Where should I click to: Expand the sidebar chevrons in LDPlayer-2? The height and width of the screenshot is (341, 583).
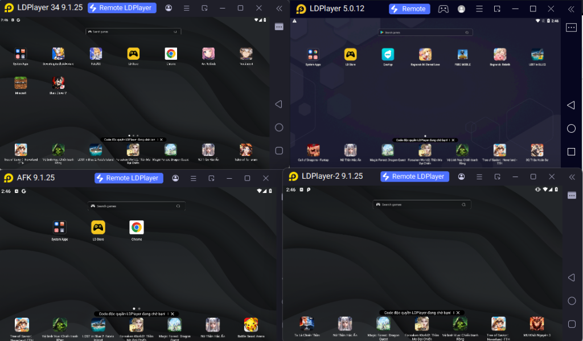tap(572, 176)
